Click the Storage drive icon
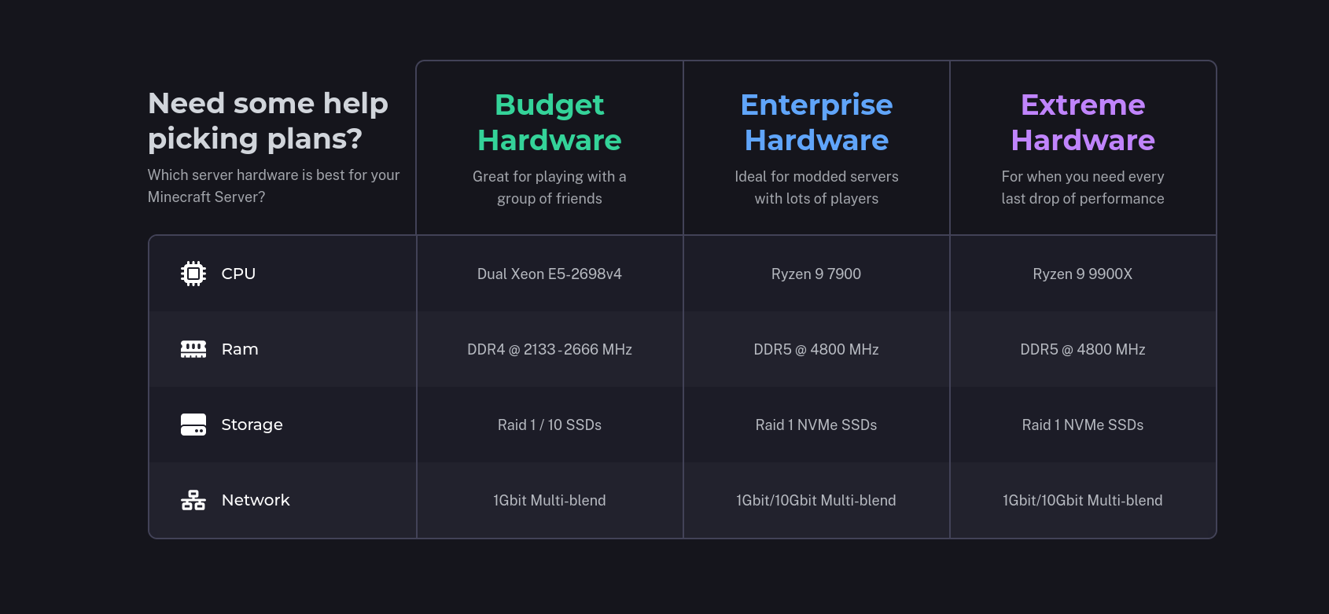The width and height of the screenshot is (1329, 614). pos(193,425)
